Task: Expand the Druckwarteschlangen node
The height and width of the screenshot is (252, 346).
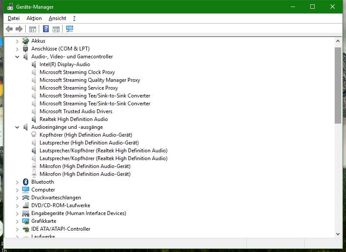Action: 17,198
